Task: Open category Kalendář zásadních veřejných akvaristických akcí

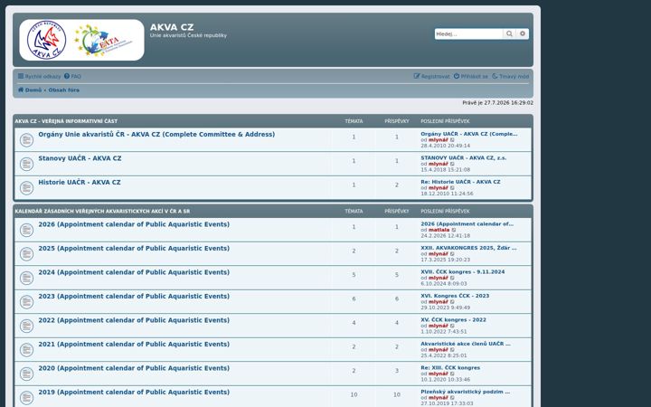Action: point(102,212)
